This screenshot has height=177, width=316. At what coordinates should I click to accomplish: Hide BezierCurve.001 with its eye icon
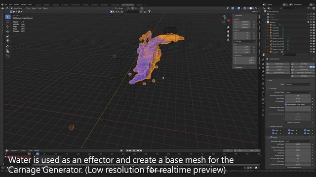point(311,38)
